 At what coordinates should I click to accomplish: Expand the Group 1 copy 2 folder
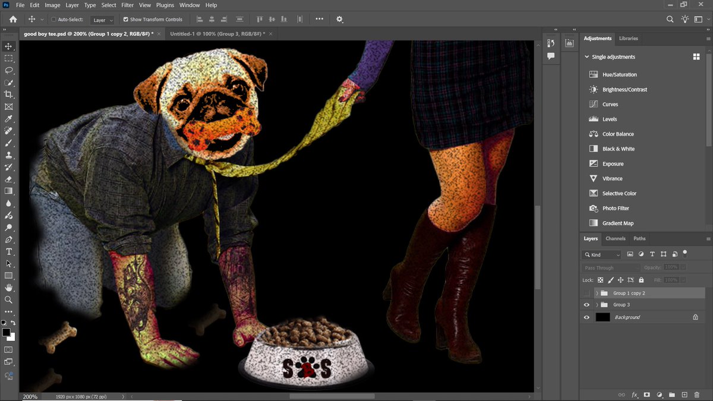[x=597, y=293]
